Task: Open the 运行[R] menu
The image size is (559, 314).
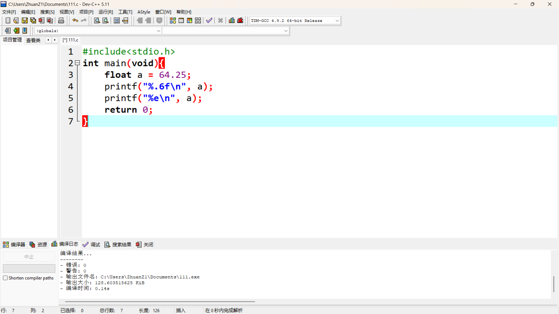Action: click(x=105, y=12)
